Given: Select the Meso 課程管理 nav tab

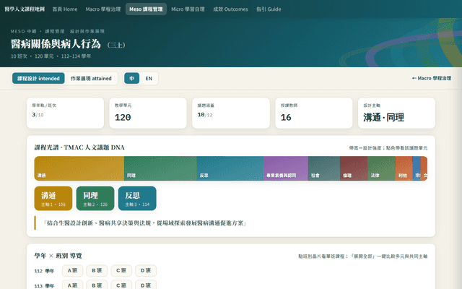Looking at the screenshot, I should click(x=146, y=9).
